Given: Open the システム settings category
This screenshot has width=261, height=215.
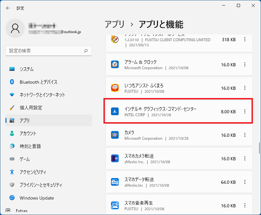Looking at the screenshot, I should point(48,69).
